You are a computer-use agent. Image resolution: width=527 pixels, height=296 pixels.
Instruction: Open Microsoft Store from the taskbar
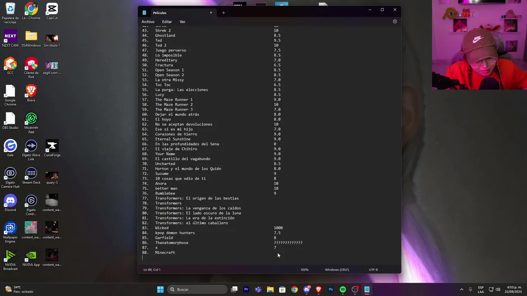282,289
